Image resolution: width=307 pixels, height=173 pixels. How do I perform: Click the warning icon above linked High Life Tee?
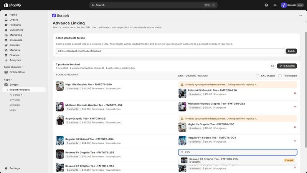182,119
